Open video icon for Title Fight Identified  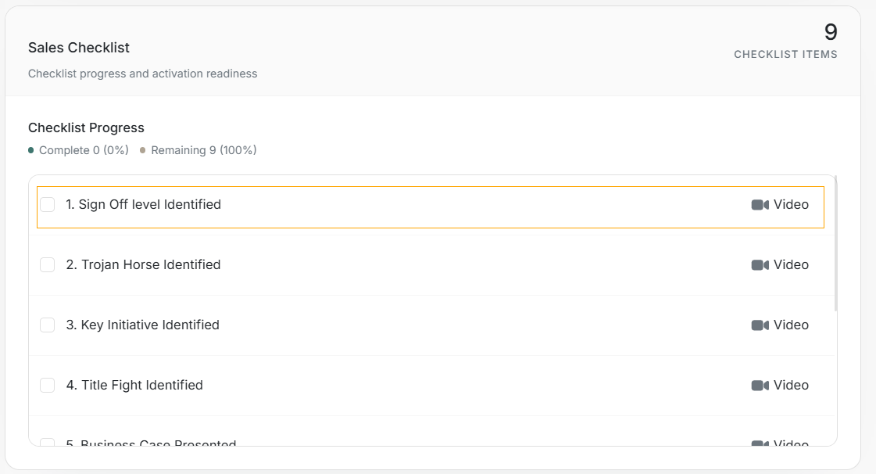click(x=760, y=386)
